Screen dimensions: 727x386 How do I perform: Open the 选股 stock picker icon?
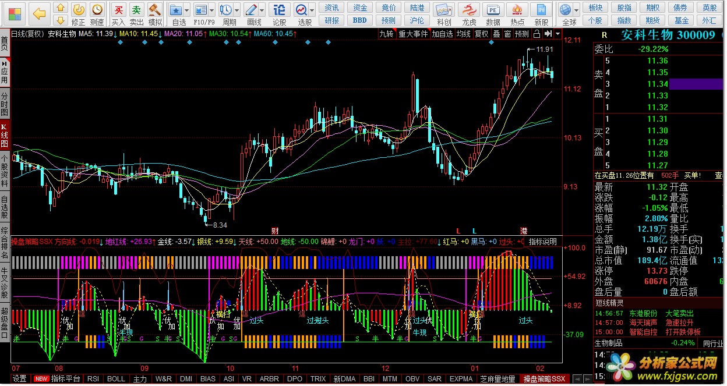(x=301, y=10)
